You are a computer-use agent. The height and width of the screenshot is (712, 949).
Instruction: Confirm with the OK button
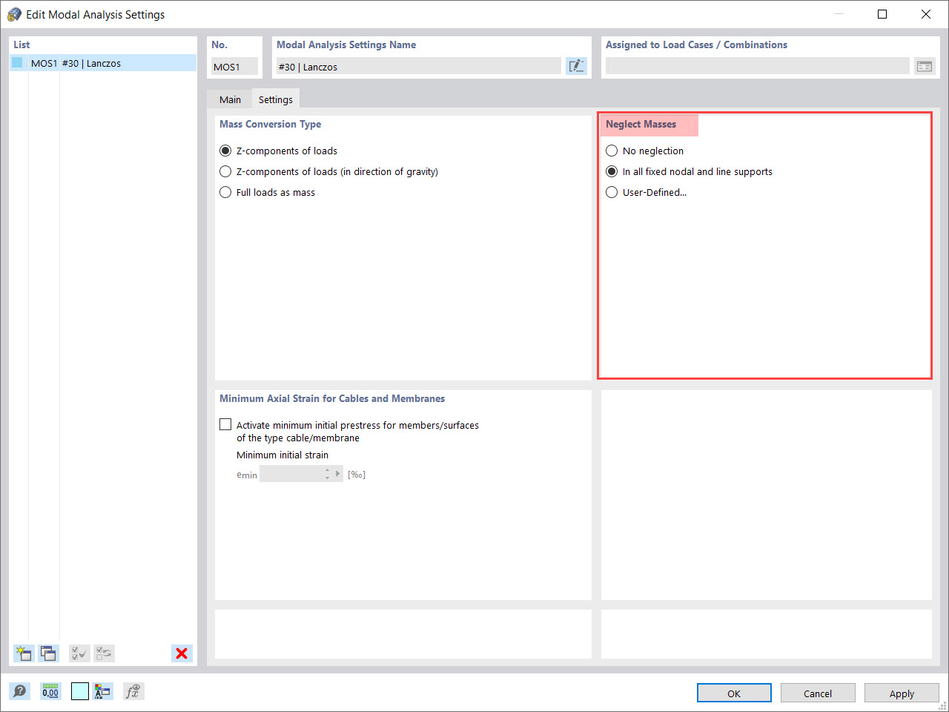point(734,693)
